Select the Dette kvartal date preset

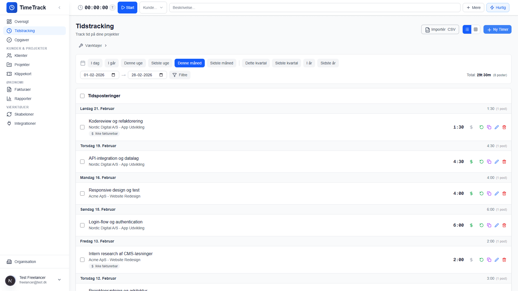[x=256, y=63]
